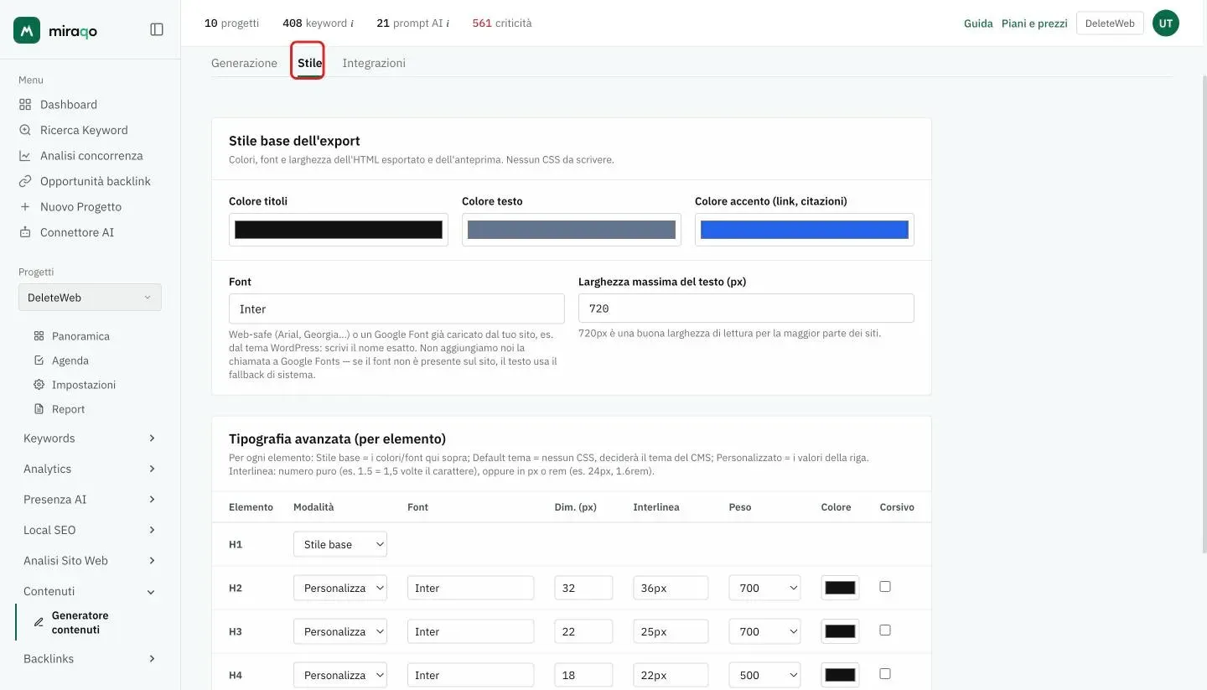This screenshot has width=1207, height=690.
Task: Open the Ricerca Keyword search icon
Action: [x=25, y=130]
